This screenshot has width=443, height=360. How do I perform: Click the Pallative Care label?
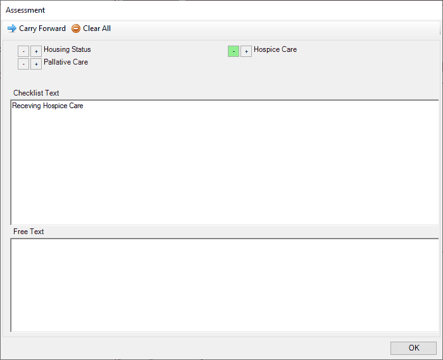(66, 62)
